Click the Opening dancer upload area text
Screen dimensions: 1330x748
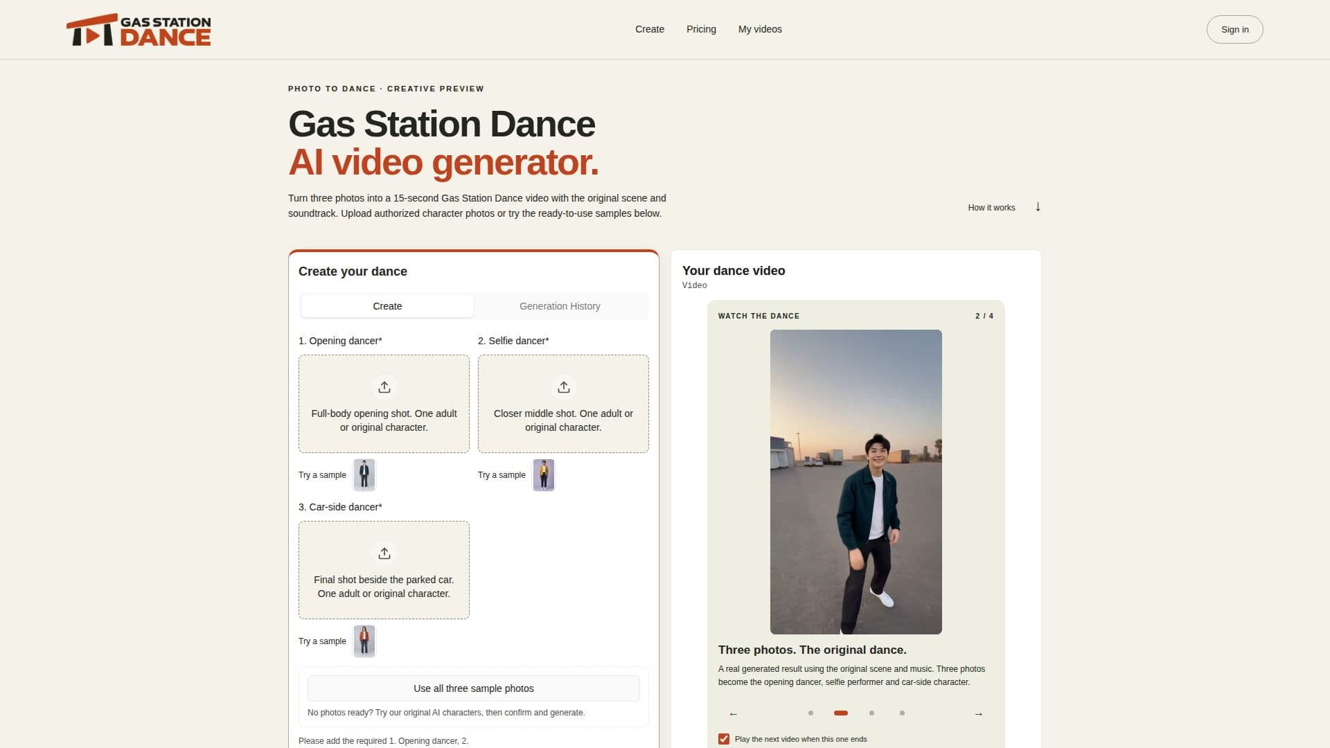point(384,420)
